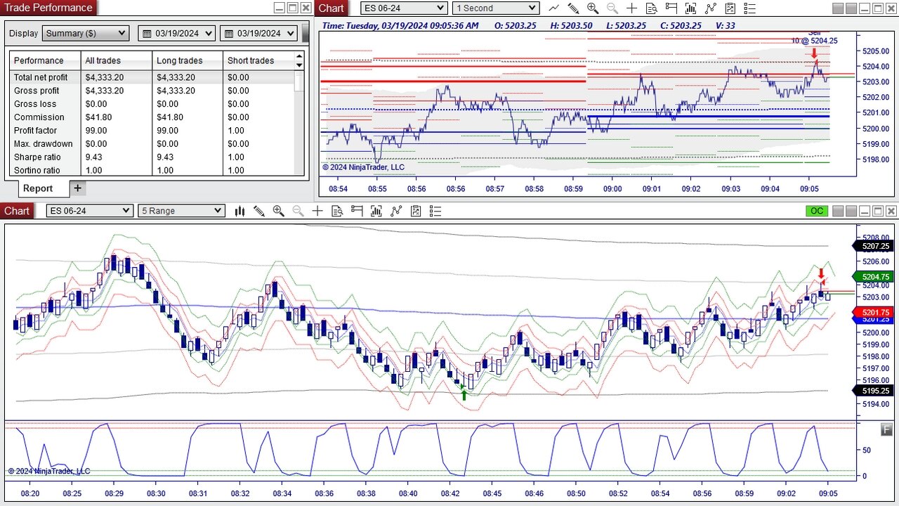Screen dimensions: 899x506
Task: Show Data Box in the 5 Range chart
Action: (337, 211)
